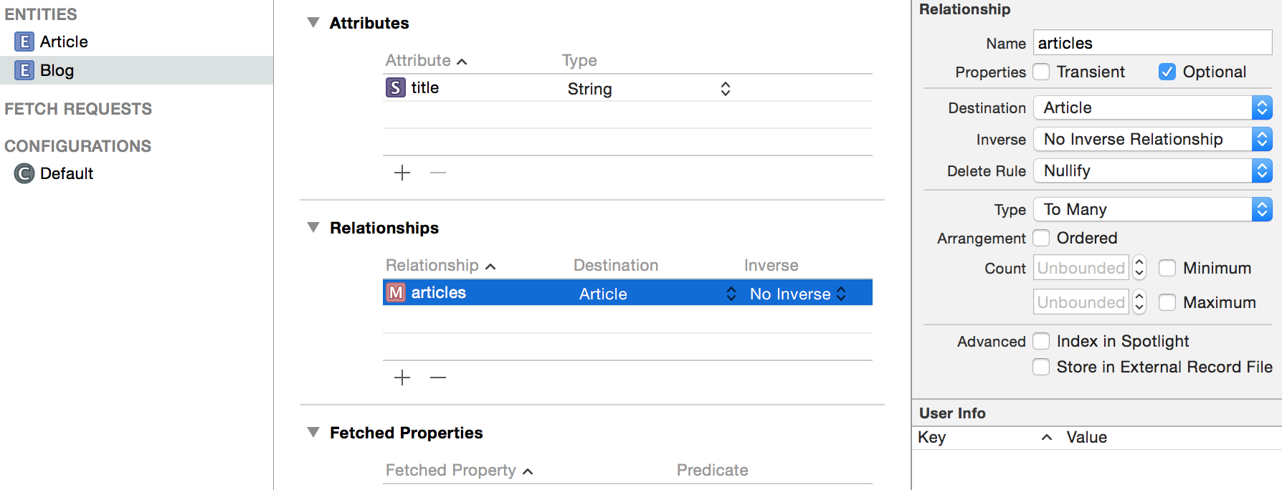Click the CONFIGURATIONS section header
The height and width of the screenshot is (490, 1282).
78,145
